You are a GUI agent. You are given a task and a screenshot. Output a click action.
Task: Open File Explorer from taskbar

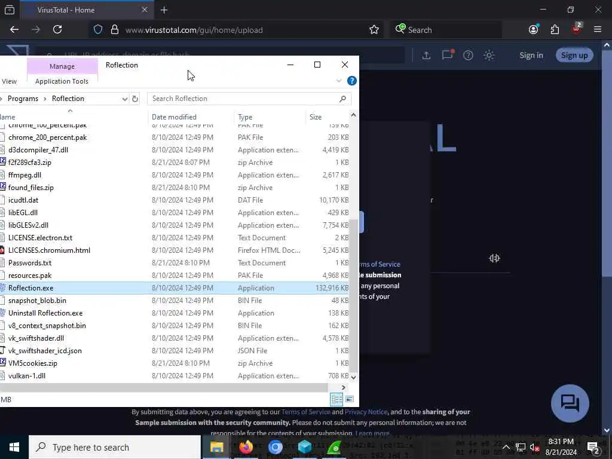click(216, 447)
